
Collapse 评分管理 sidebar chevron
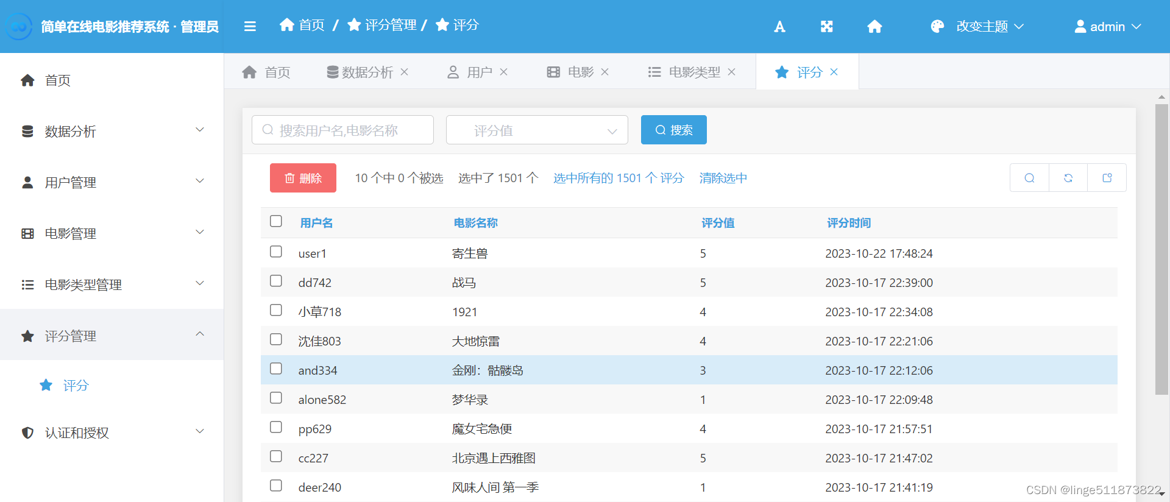click(x=200, y=334)
